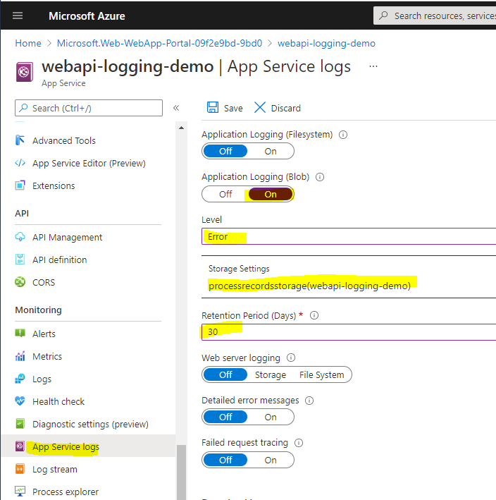
Task: Open Extensions menu item
Action: (54, 186)
